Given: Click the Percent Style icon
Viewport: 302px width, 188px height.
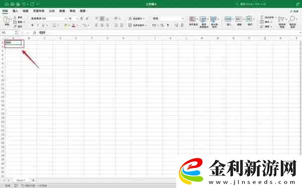Looking at the screenshot, I should point(163,26).
